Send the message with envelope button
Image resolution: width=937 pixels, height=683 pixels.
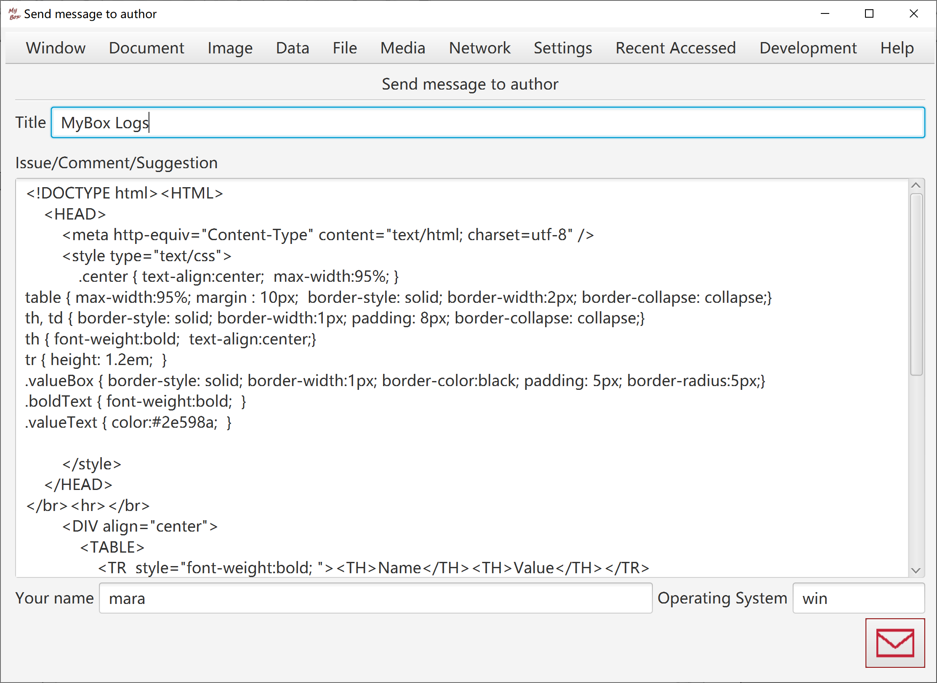pyautogui.click(x=895, y=643)
